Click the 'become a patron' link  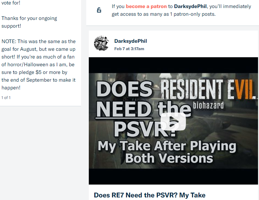146,6
